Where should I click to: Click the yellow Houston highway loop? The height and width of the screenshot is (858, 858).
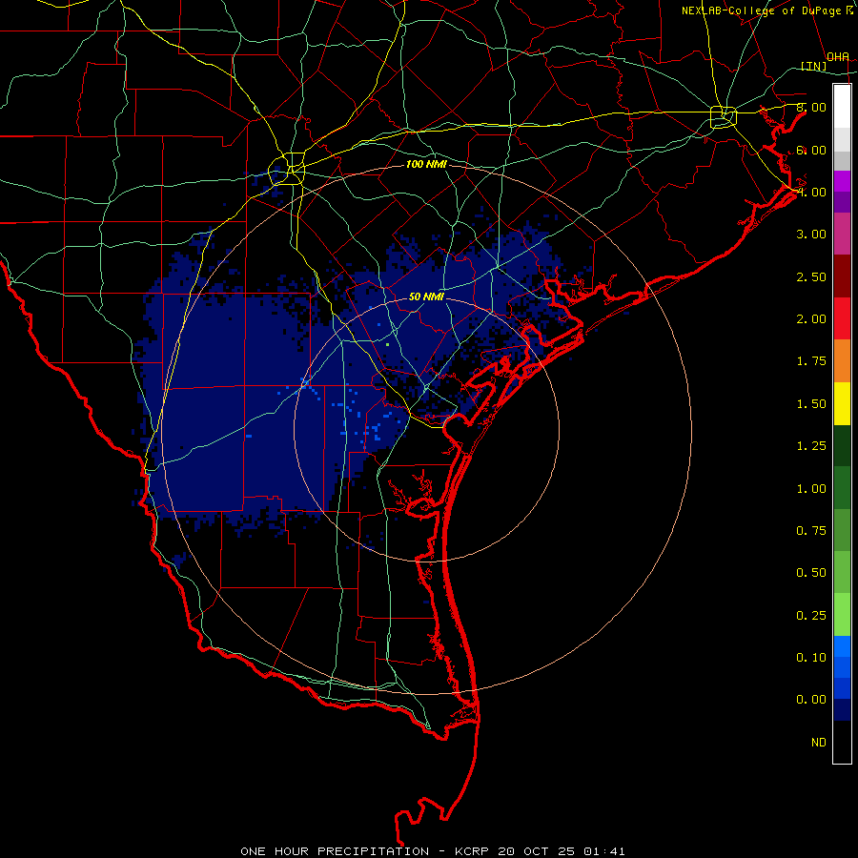click(724, 116)
